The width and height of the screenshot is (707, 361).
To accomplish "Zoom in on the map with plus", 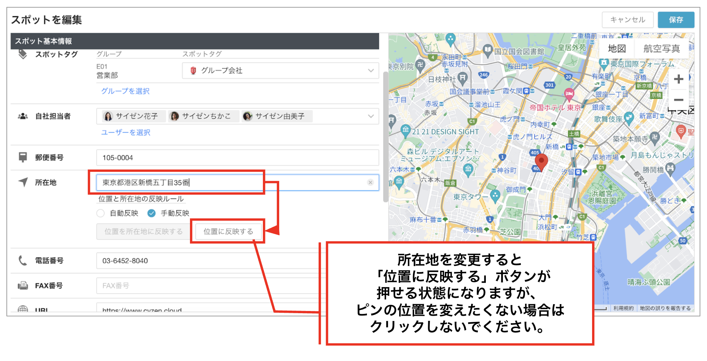I will click(678, 79).
